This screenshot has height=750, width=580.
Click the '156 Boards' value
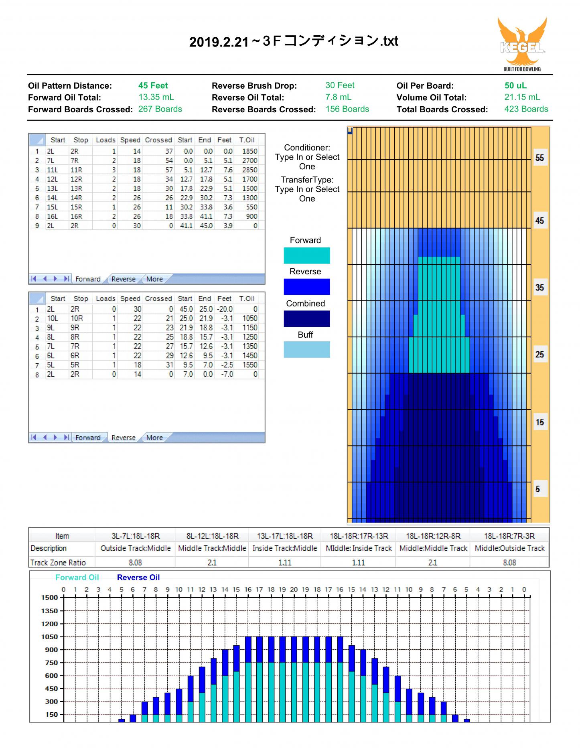(347, 109)
